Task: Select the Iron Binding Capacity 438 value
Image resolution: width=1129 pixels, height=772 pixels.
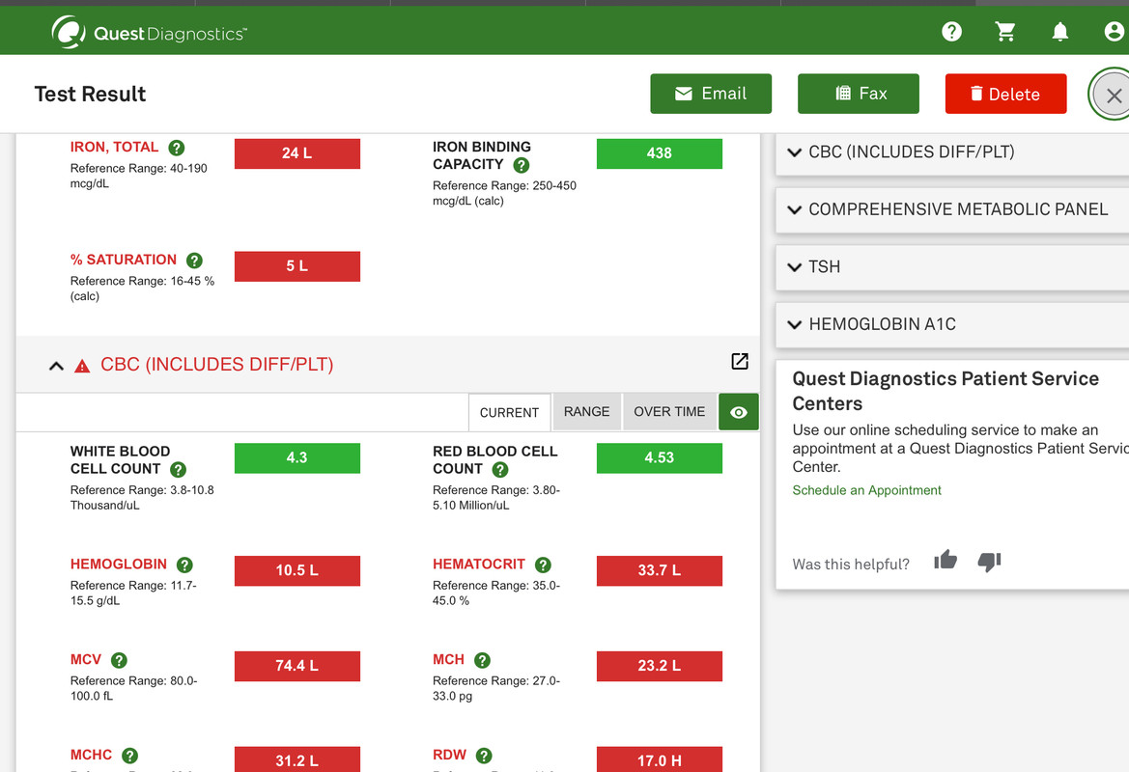Action: tap(660, 153)
